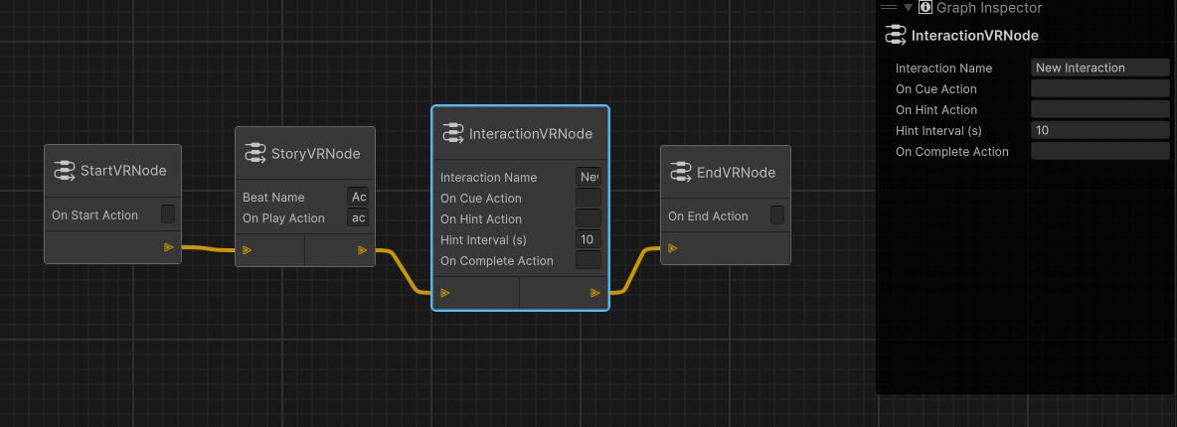Click the Graph Inspector info icon
Viewport: 1177px width, 427px height.
[925, 8]
